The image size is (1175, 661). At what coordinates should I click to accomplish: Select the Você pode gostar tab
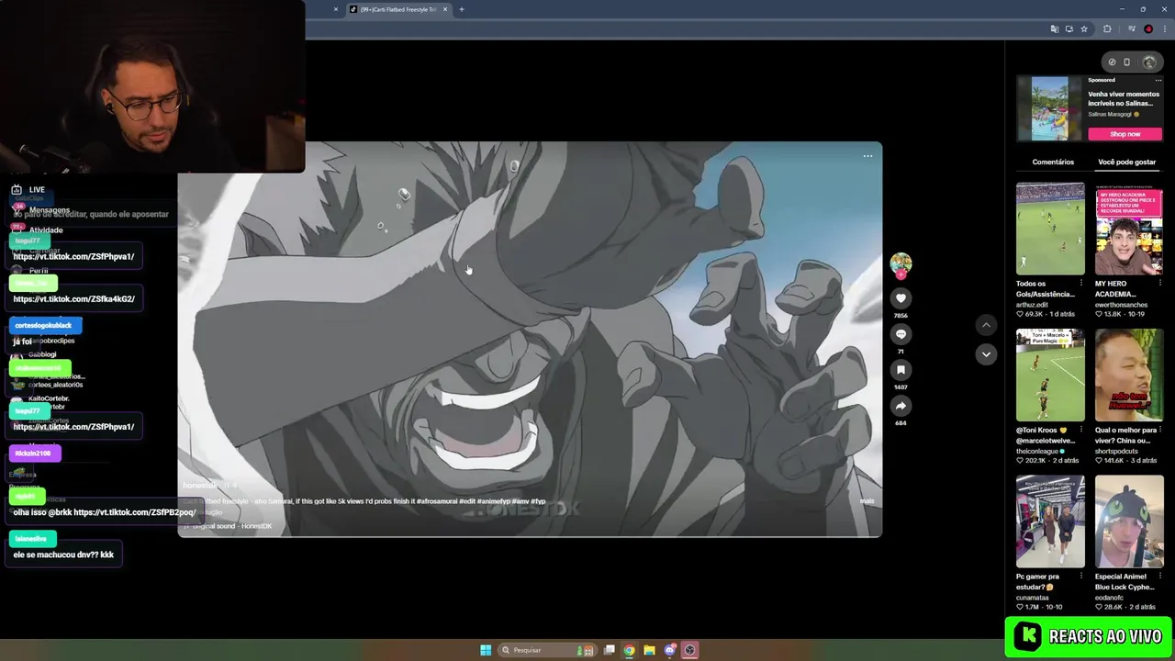1127,162
